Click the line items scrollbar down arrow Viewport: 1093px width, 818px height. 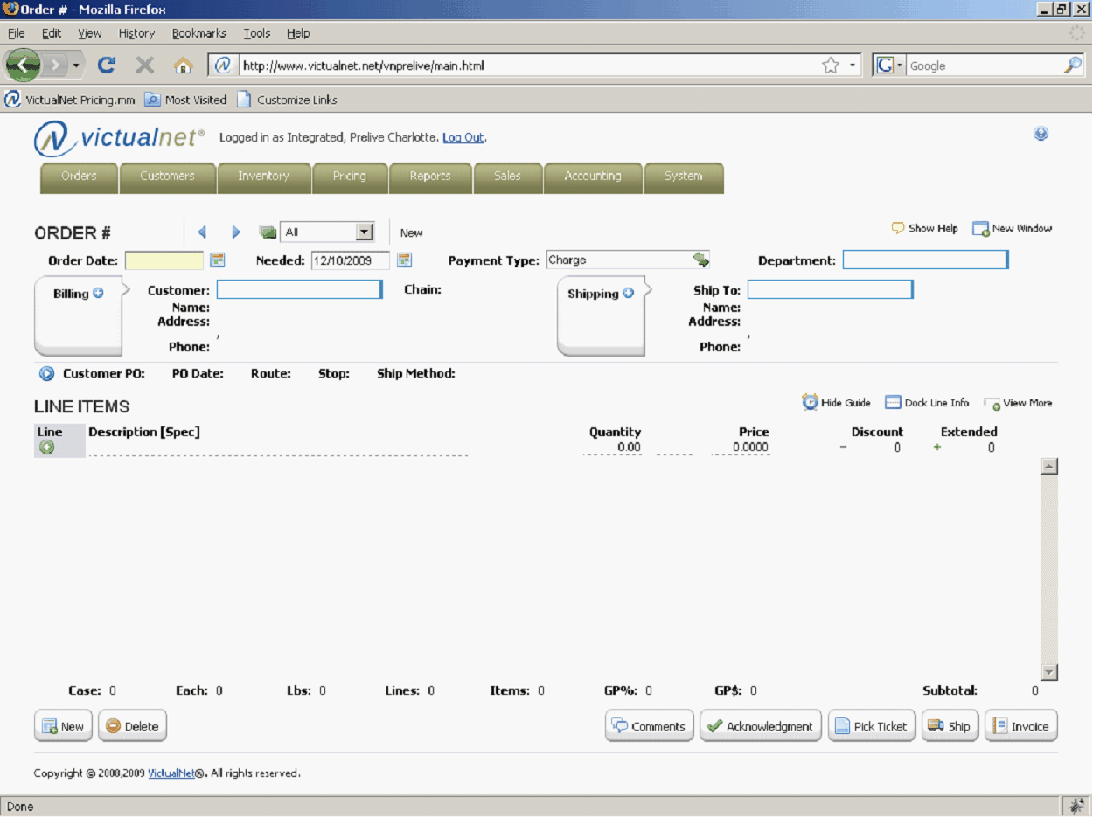point(1049,672)
